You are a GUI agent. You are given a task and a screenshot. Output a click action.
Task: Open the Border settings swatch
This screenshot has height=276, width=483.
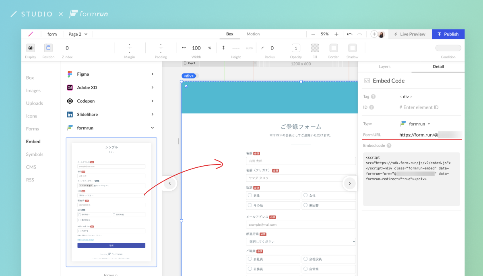point(334,48)
